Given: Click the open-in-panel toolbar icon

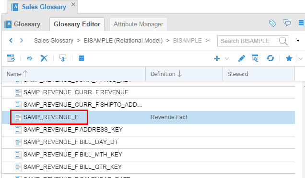Looking at the screenshot, I should point(11,58).
